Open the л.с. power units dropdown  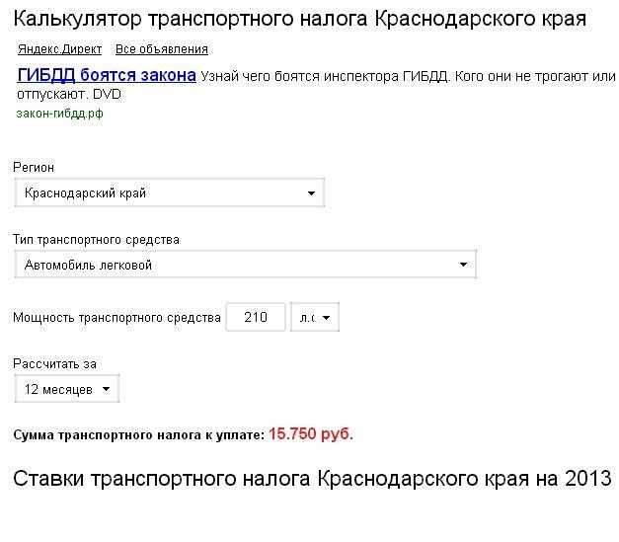315,317
